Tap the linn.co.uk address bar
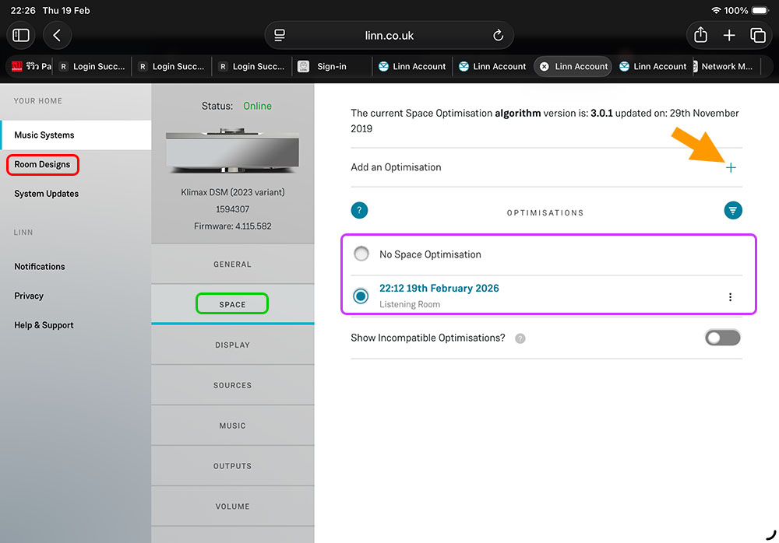Screen dimensions: 779x543 tap(389, 35)
